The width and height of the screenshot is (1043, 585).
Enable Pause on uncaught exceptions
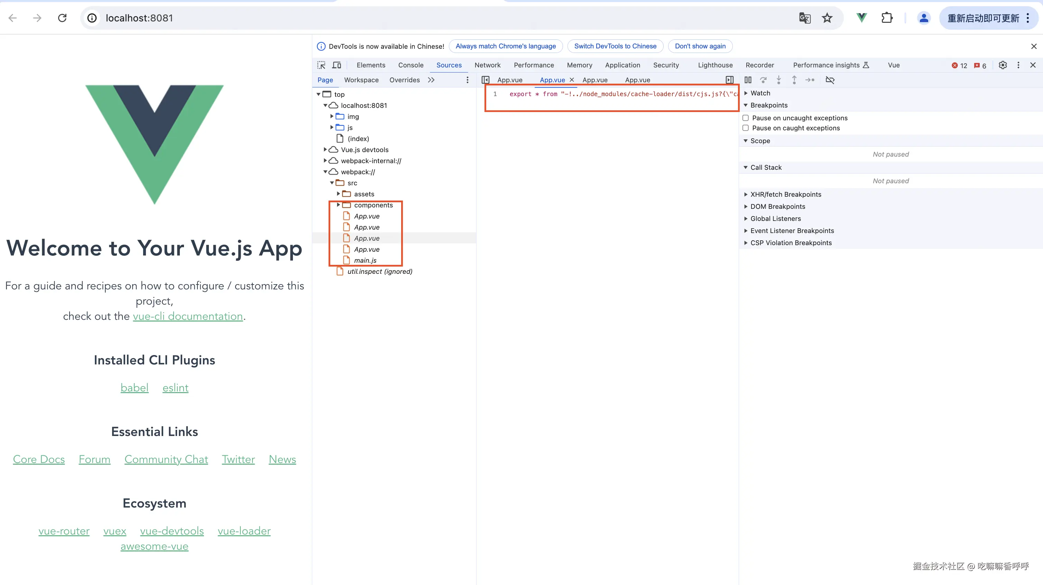[x=745, y=118]
